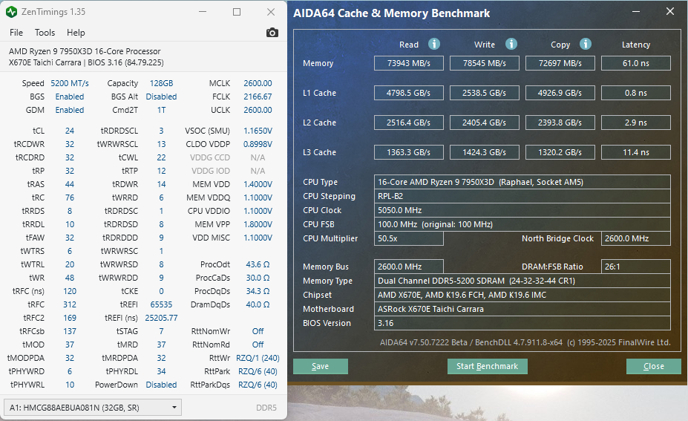Select L2 Cache Copy value 2393.8 GB/s
This screenshot has width=688, height=421.
click(x=560, y=123)
